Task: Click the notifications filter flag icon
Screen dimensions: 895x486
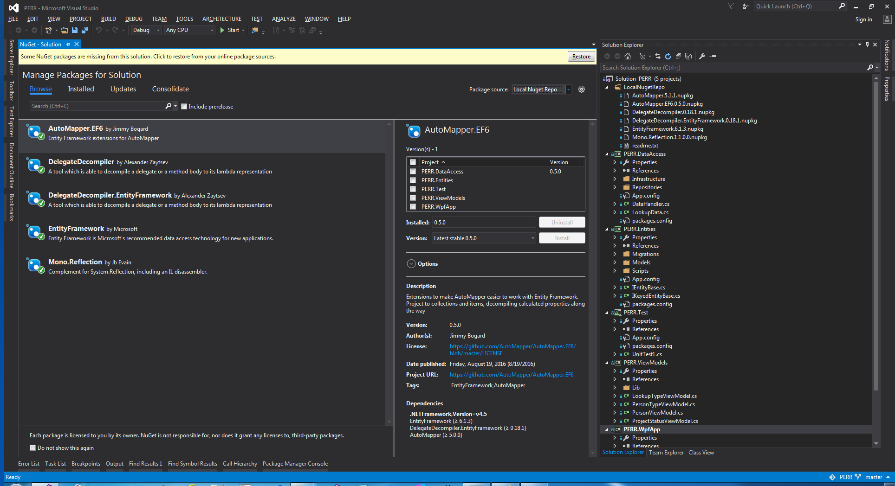Action: [731, 6]
